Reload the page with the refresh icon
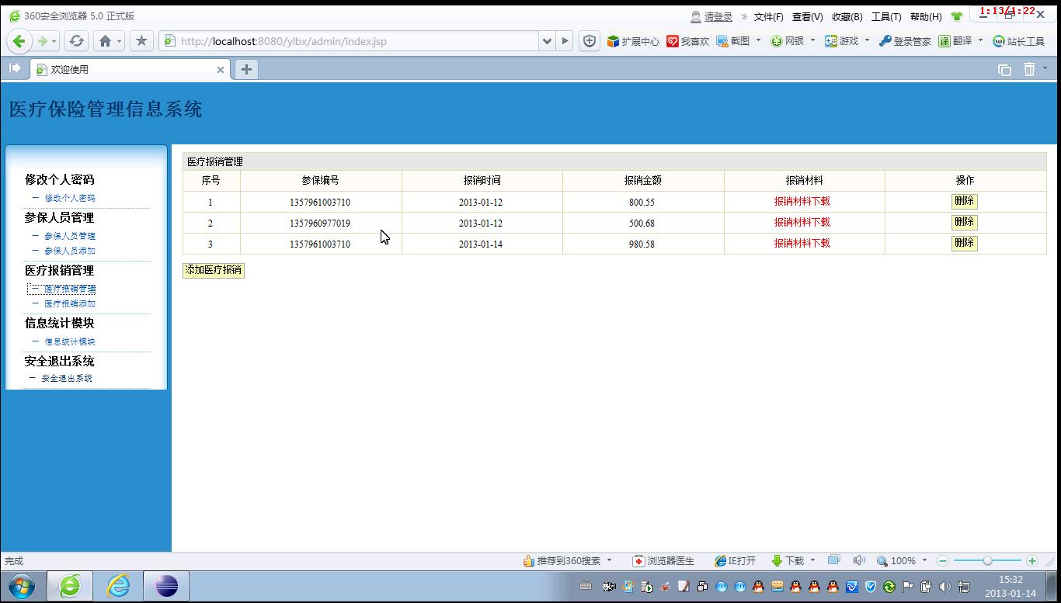This screenshot has width=1061, height=603. coord(76,41)
